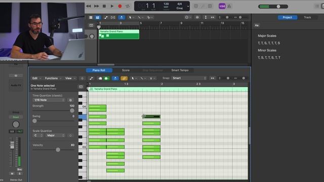Open the Time Quantize 1/16 Note dropdown
The image size is (324, 182).
(x=49, y=100)
